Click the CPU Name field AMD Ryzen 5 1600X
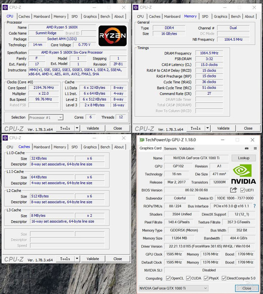 tap(62, 27)
